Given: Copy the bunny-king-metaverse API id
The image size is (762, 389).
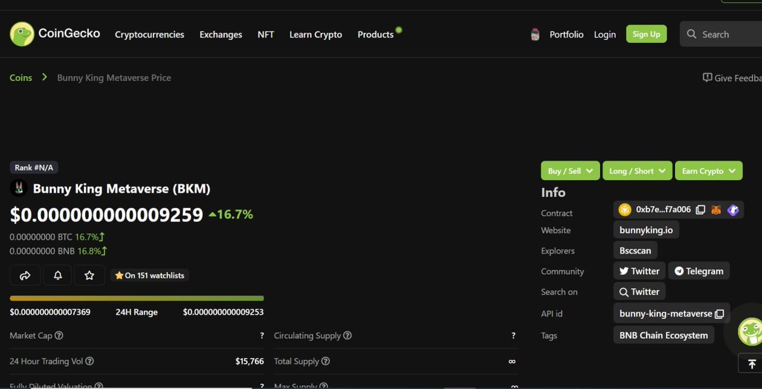Looking at the screenshot, I should [x=719, y=313].
